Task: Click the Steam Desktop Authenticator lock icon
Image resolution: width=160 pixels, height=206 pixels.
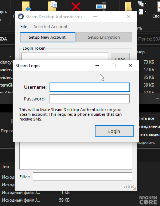Action: (21, 16)
